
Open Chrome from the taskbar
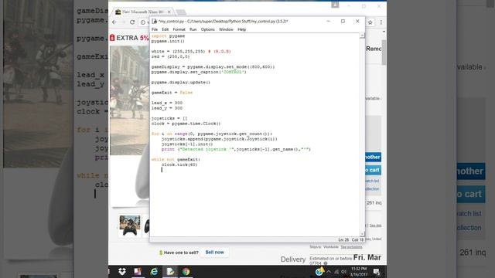[186, 271]
